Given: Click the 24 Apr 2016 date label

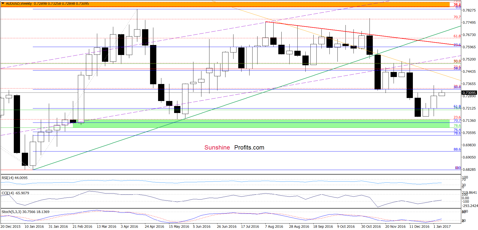Looking at the screenshot, I should click(154, 226).
